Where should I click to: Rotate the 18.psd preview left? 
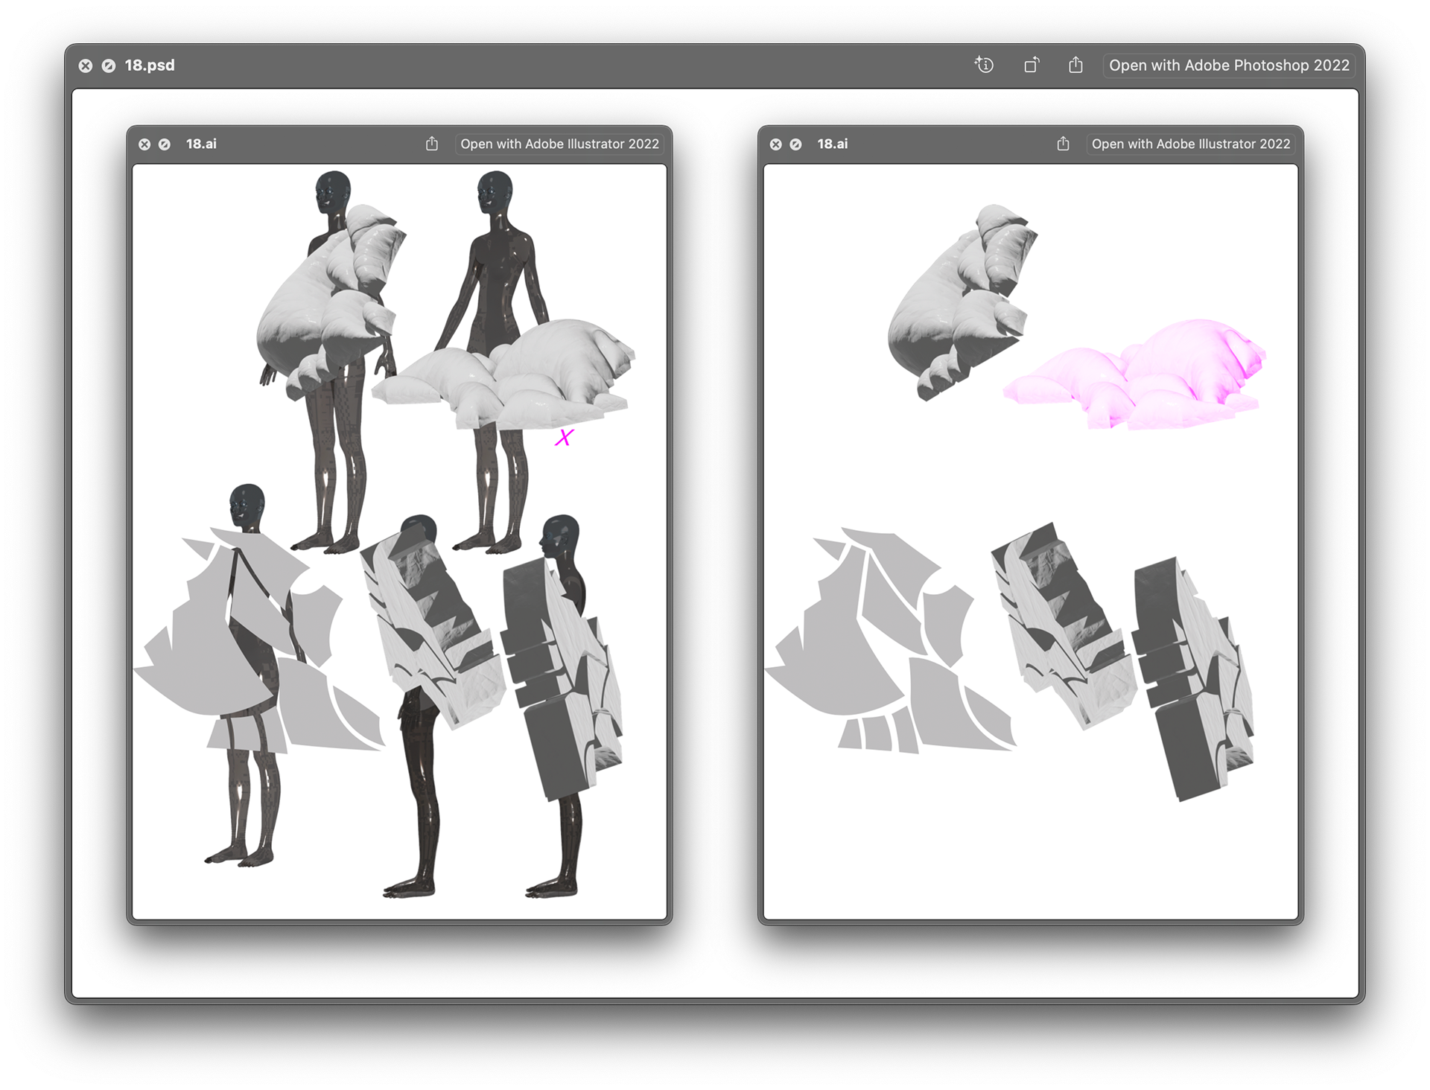(x=1031, y=66)
